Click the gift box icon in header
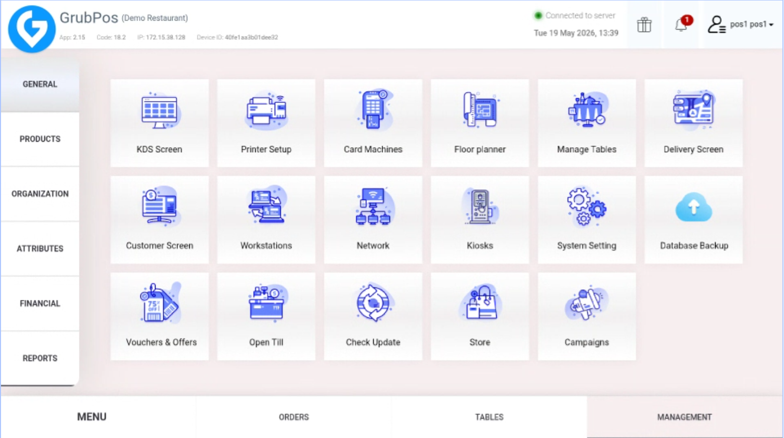Screen dimensions: 784x438 click(644, 25)
